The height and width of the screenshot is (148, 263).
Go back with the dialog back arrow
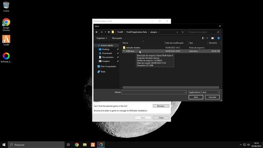97,32
